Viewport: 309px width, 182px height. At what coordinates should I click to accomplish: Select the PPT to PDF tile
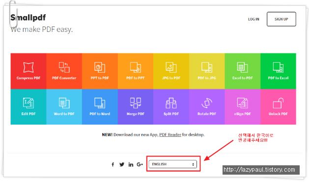coord(100,71)
